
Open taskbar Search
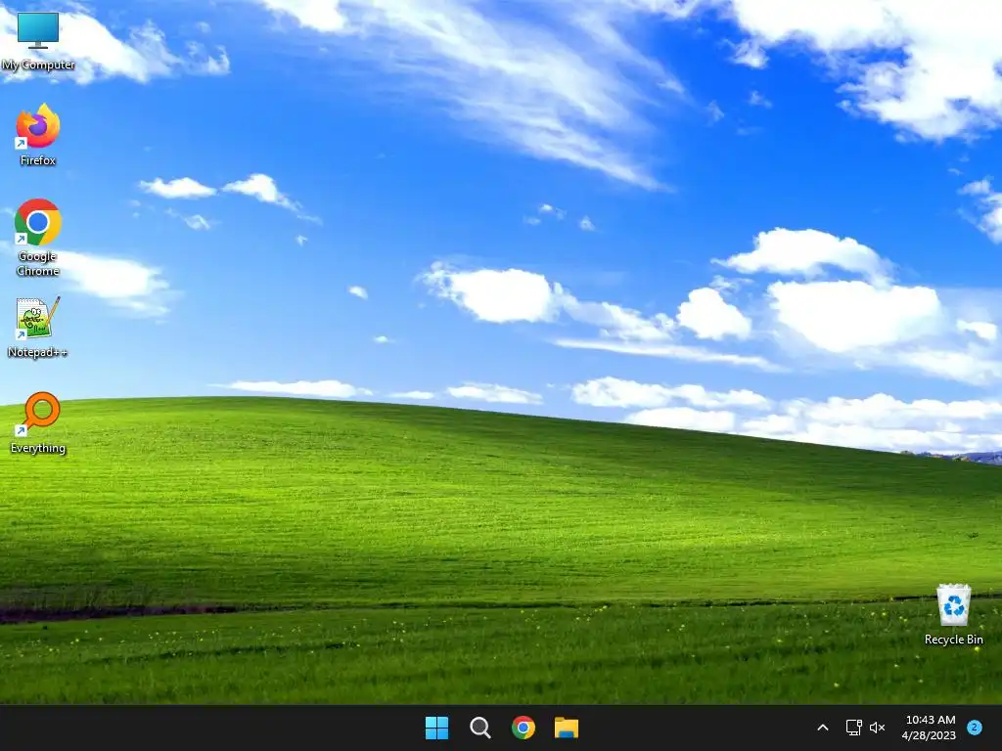(479, 728)
